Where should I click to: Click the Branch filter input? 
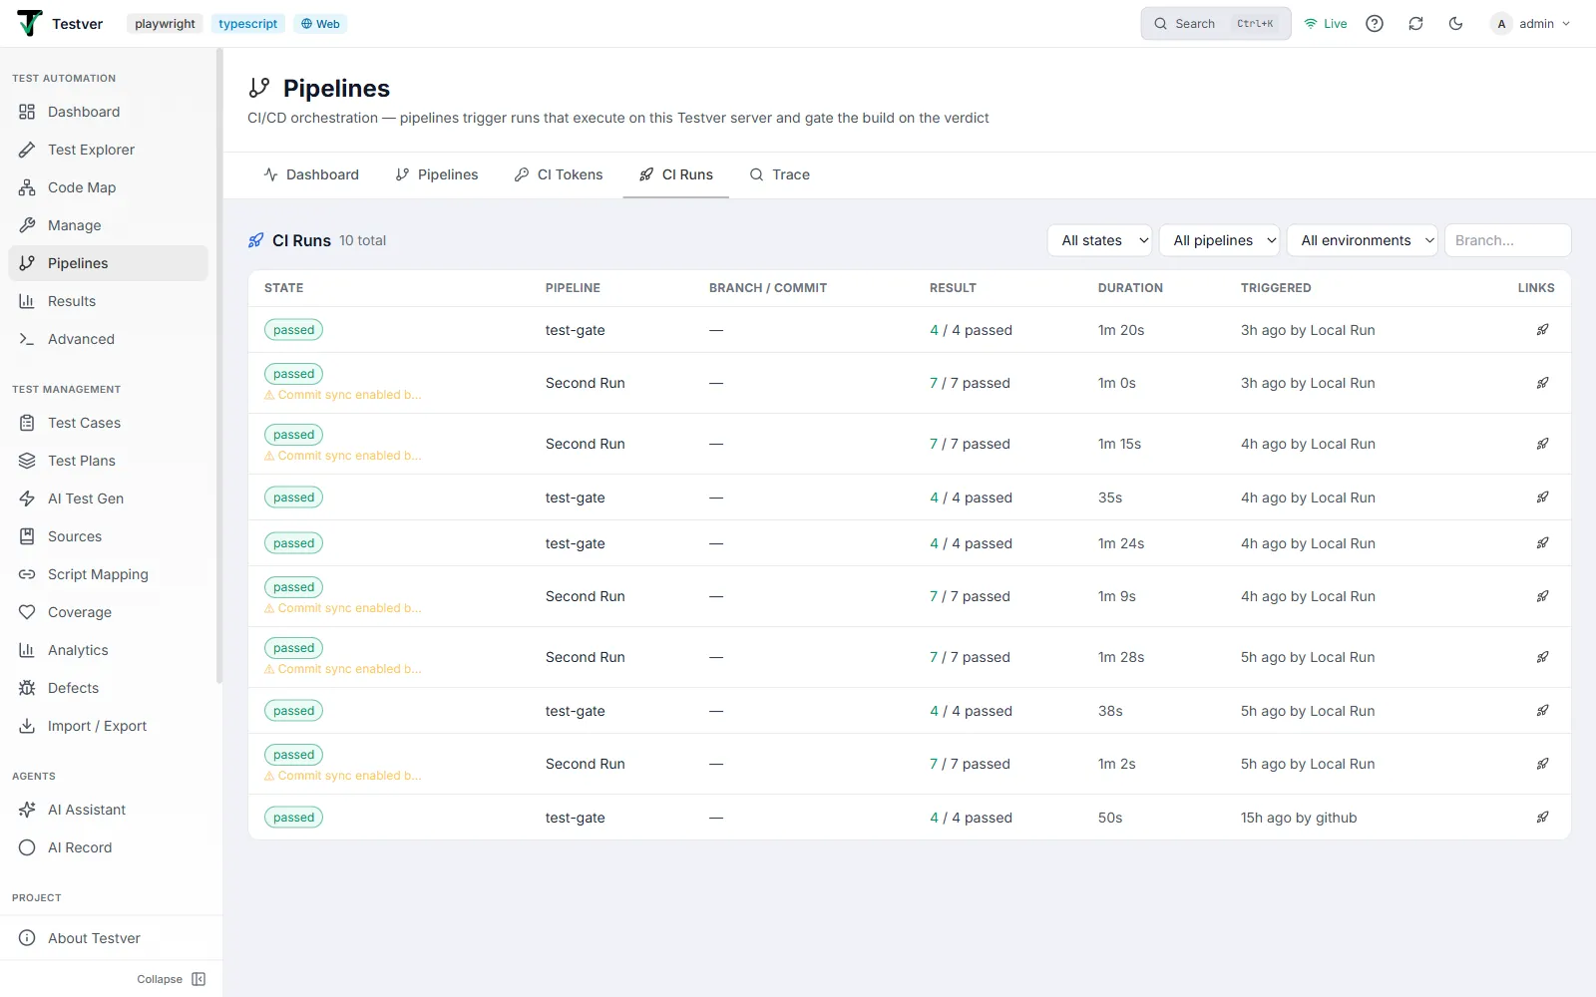pos(1507,240)
